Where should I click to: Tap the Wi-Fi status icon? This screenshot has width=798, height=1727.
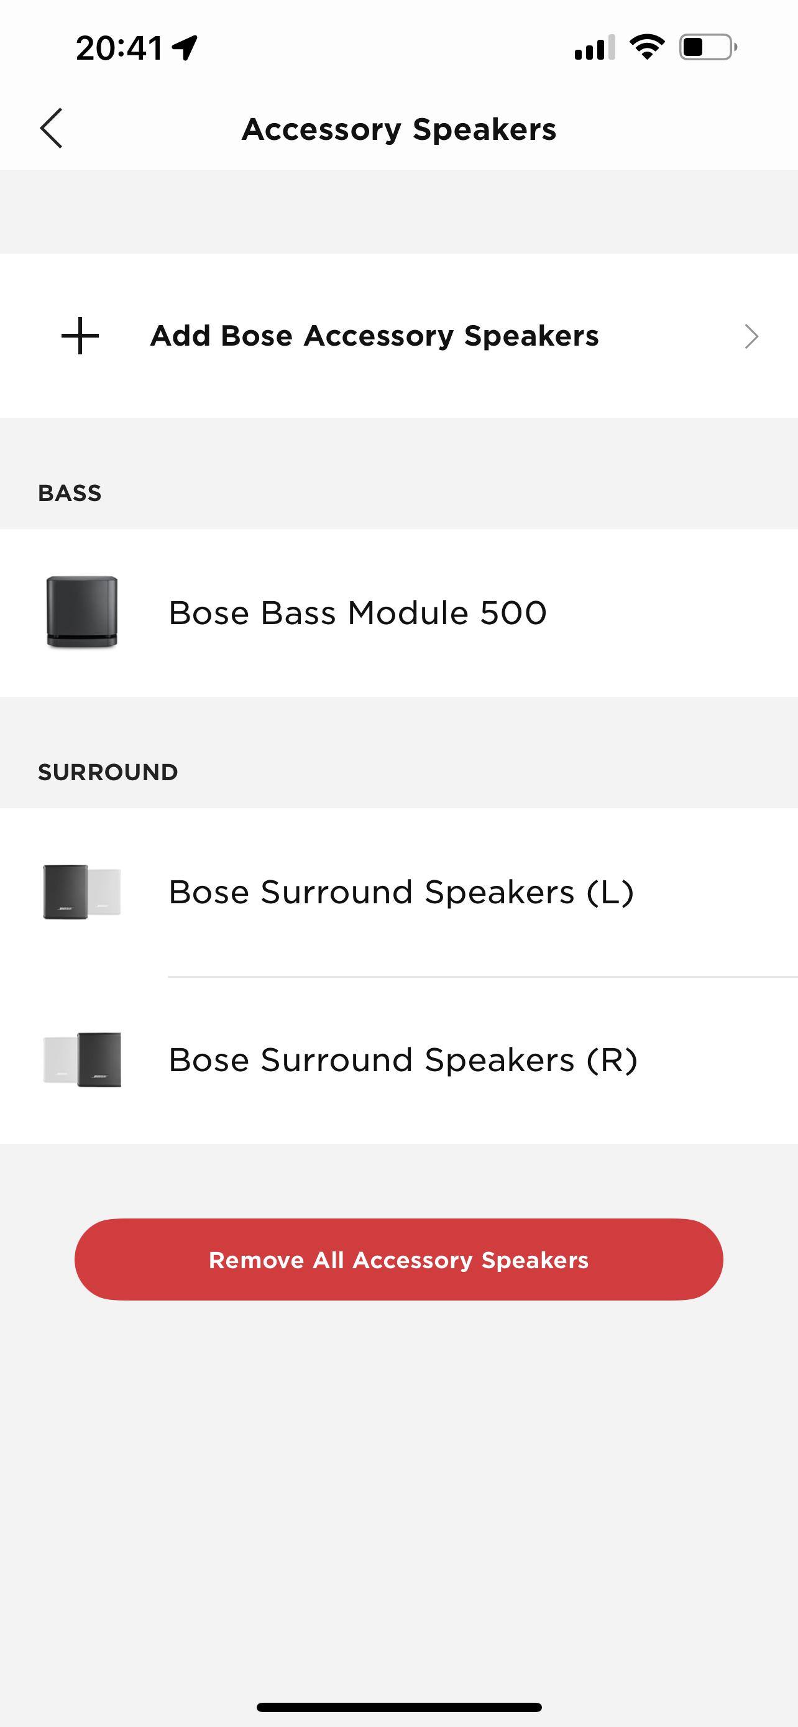pyautogui.click(x=646, y=47)
